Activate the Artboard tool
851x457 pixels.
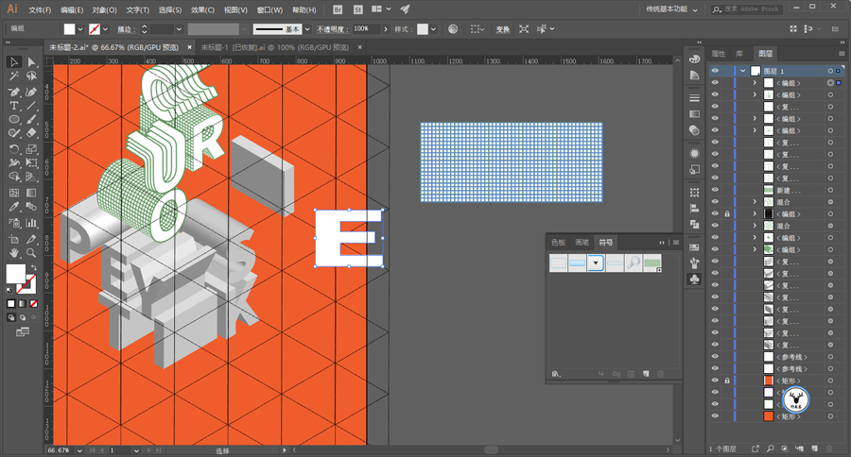coord(14,239)
